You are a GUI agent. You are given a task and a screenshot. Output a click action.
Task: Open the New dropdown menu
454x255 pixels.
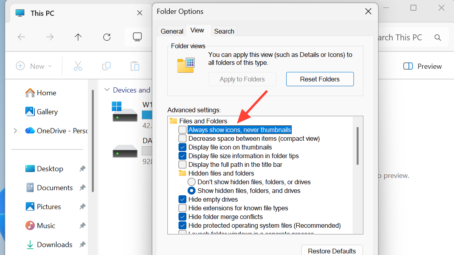(34, 66)
